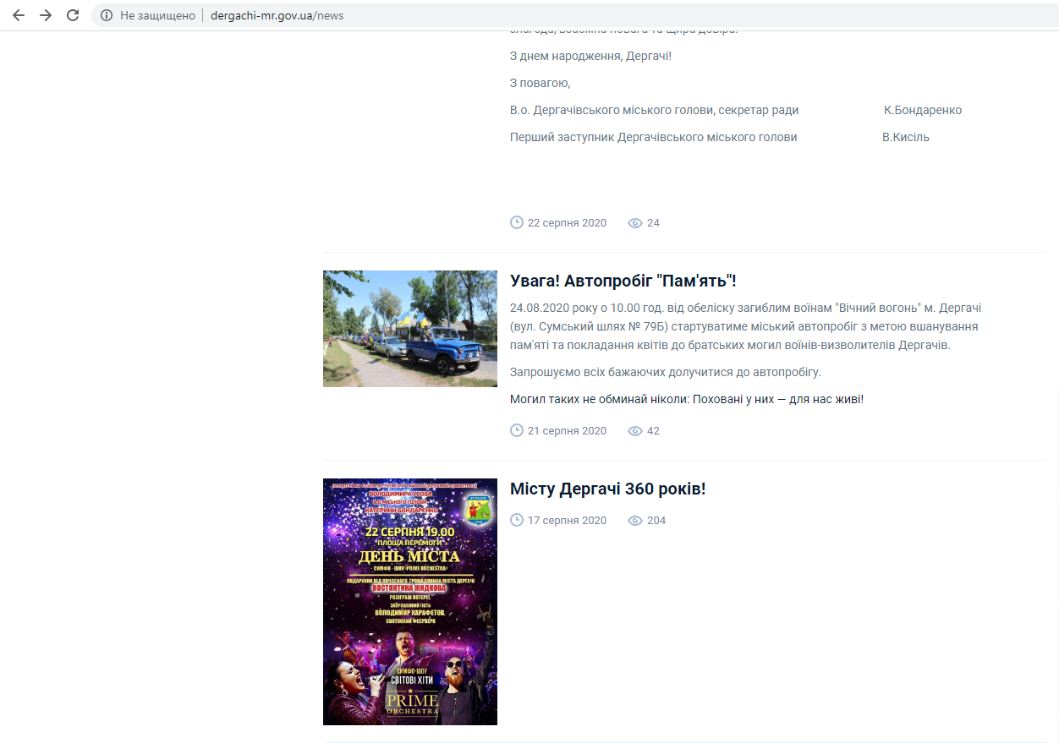Click eye icon next to 204 views

635,521
